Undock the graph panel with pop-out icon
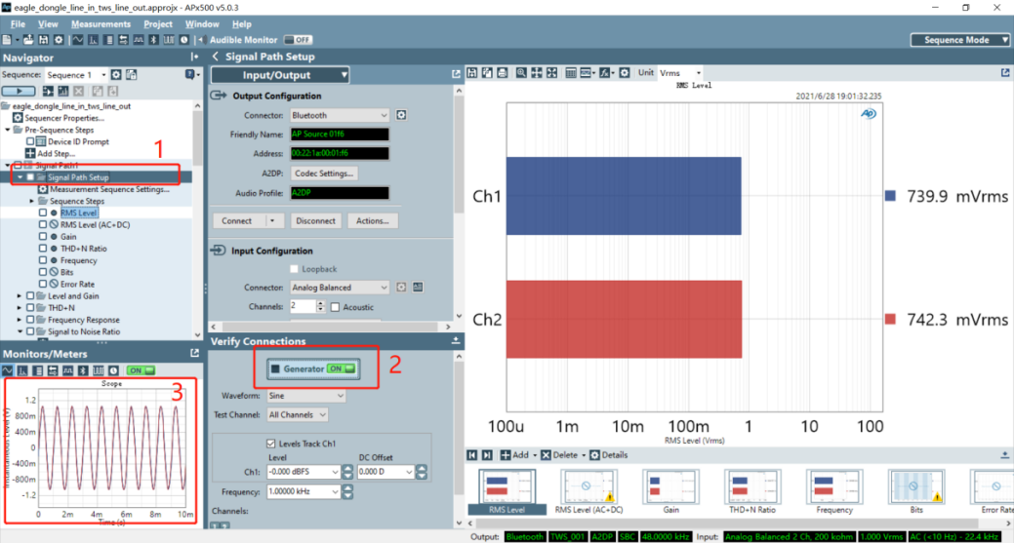 point(1005,73)
